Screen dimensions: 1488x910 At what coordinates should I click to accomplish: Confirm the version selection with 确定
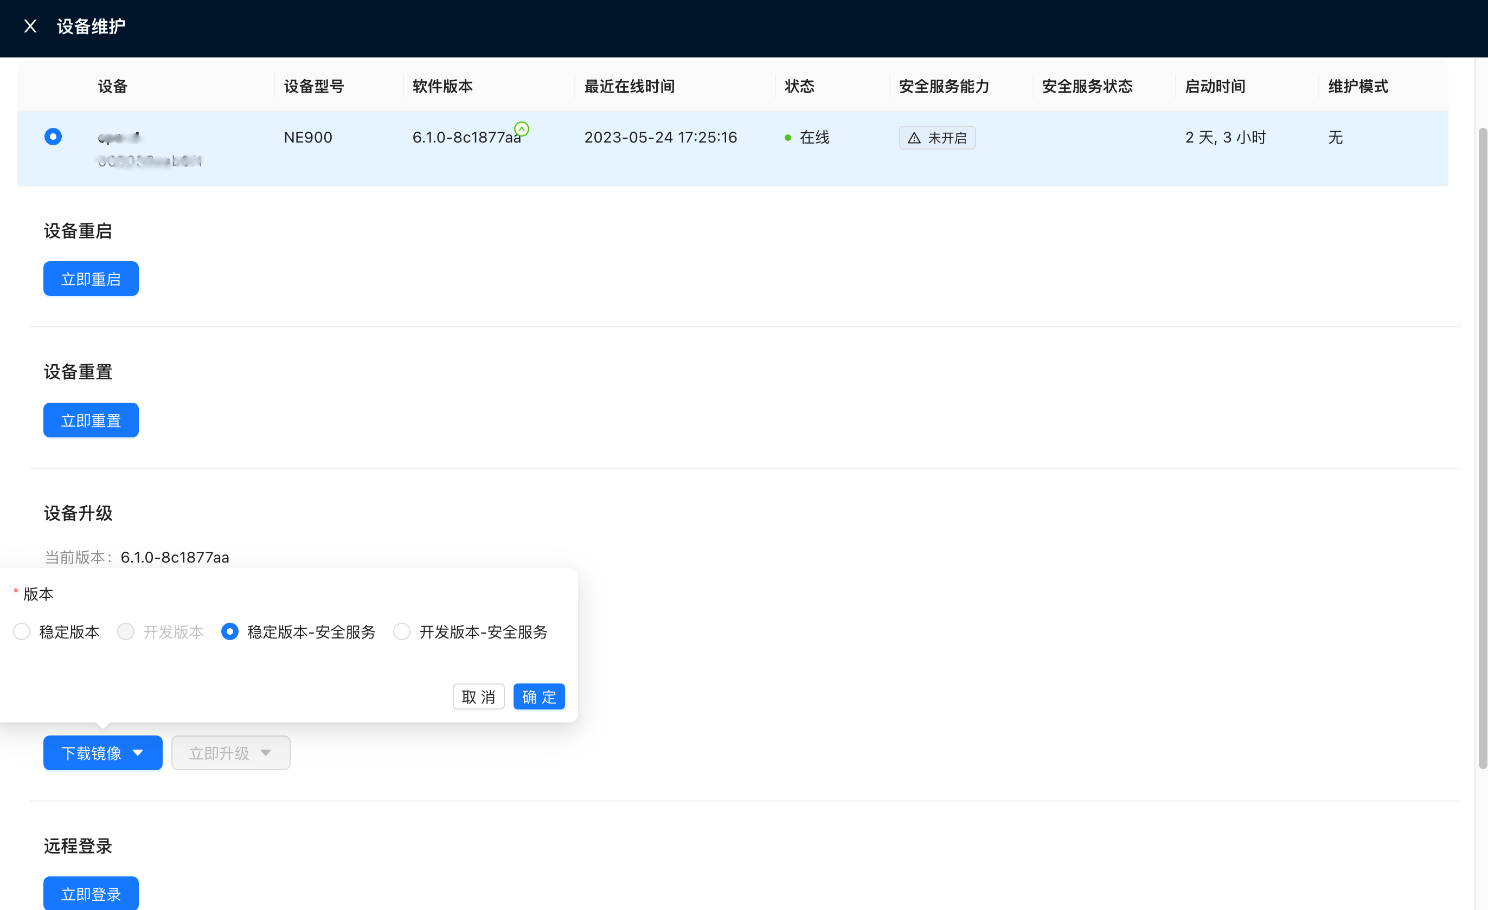click(x=538, y=696)
